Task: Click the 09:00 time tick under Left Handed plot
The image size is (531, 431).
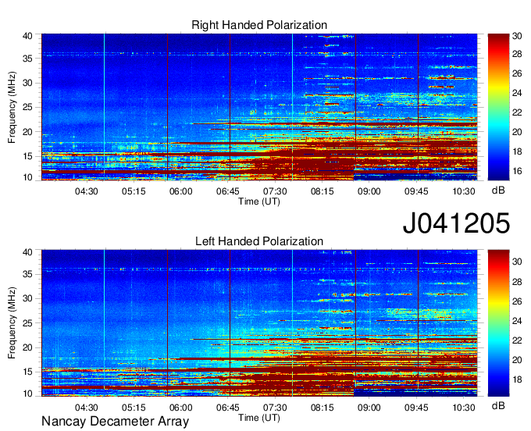Action: click(x=369, y=408)
